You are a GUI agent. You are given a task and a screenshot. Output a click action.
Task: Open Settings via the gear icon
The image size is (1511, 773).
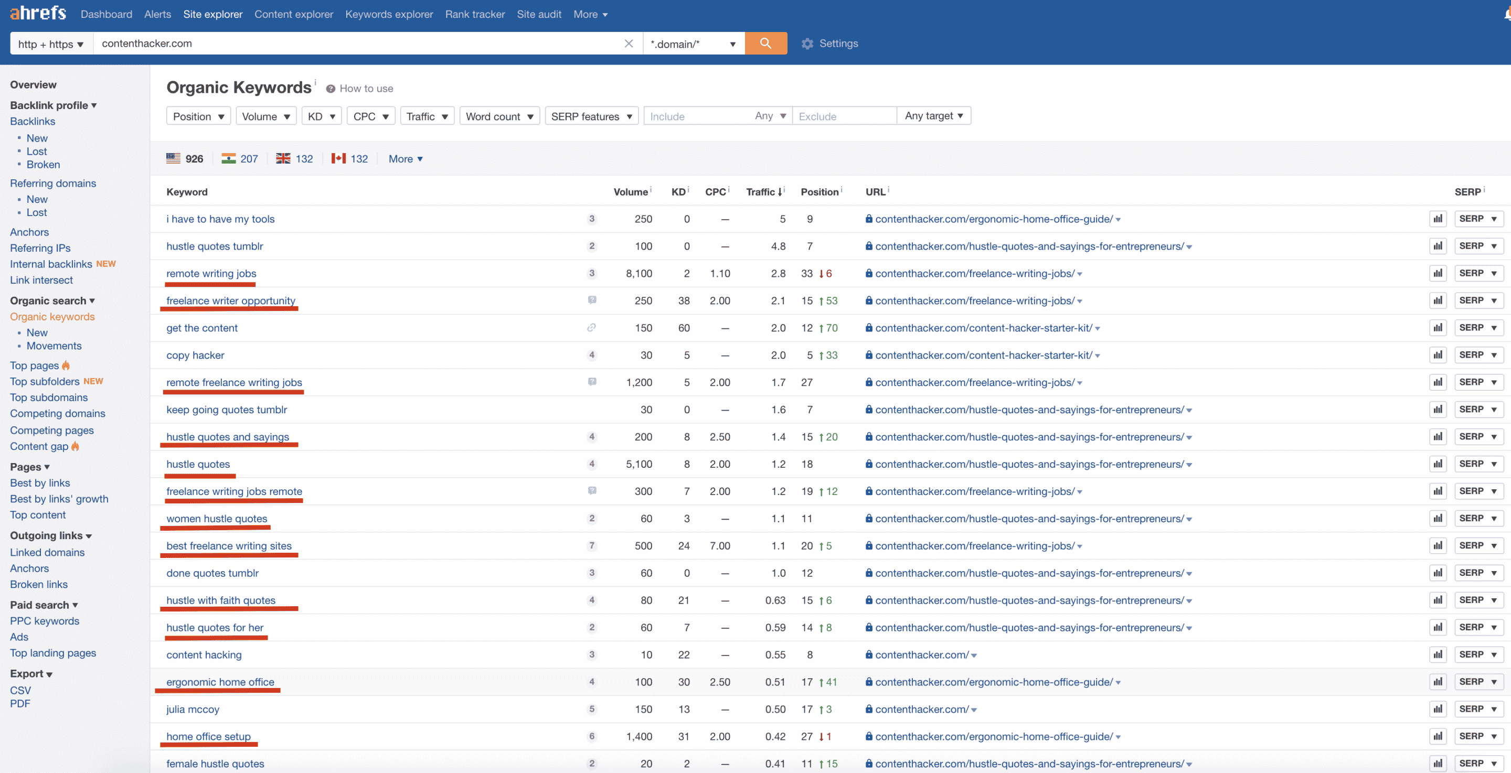807,44
